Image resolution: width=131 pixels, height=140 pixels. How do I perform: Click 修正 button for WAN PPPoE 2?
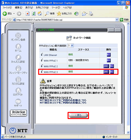[x=112, y=66]
